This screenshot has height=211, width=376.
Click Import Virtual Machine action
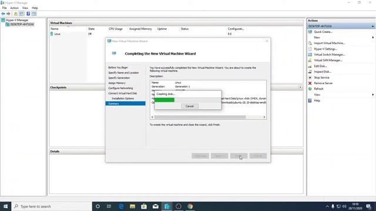tap(329, 43)
